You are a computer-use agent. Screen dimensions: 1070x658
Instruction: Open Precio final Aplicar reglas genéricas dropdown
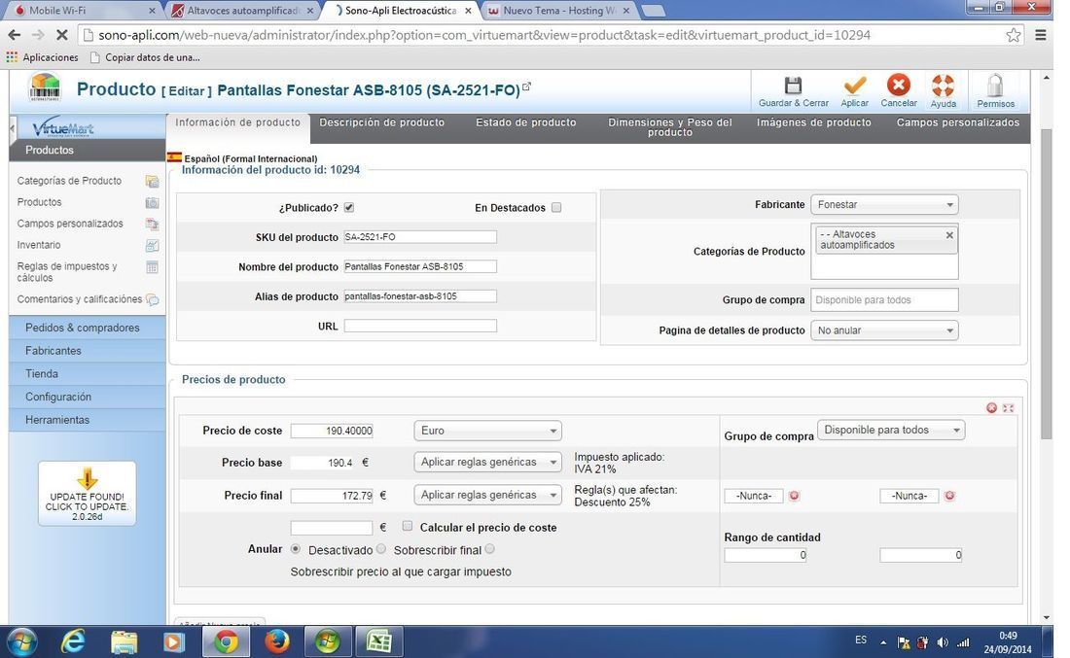[488, 495]
